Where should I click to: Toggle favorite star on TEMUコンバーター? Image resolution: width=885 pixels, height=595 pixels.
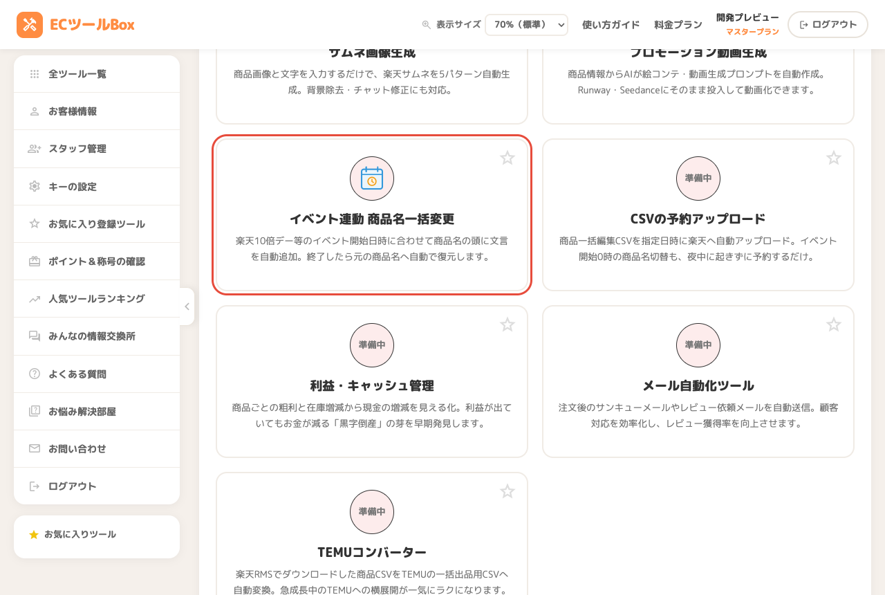[507, 491]
